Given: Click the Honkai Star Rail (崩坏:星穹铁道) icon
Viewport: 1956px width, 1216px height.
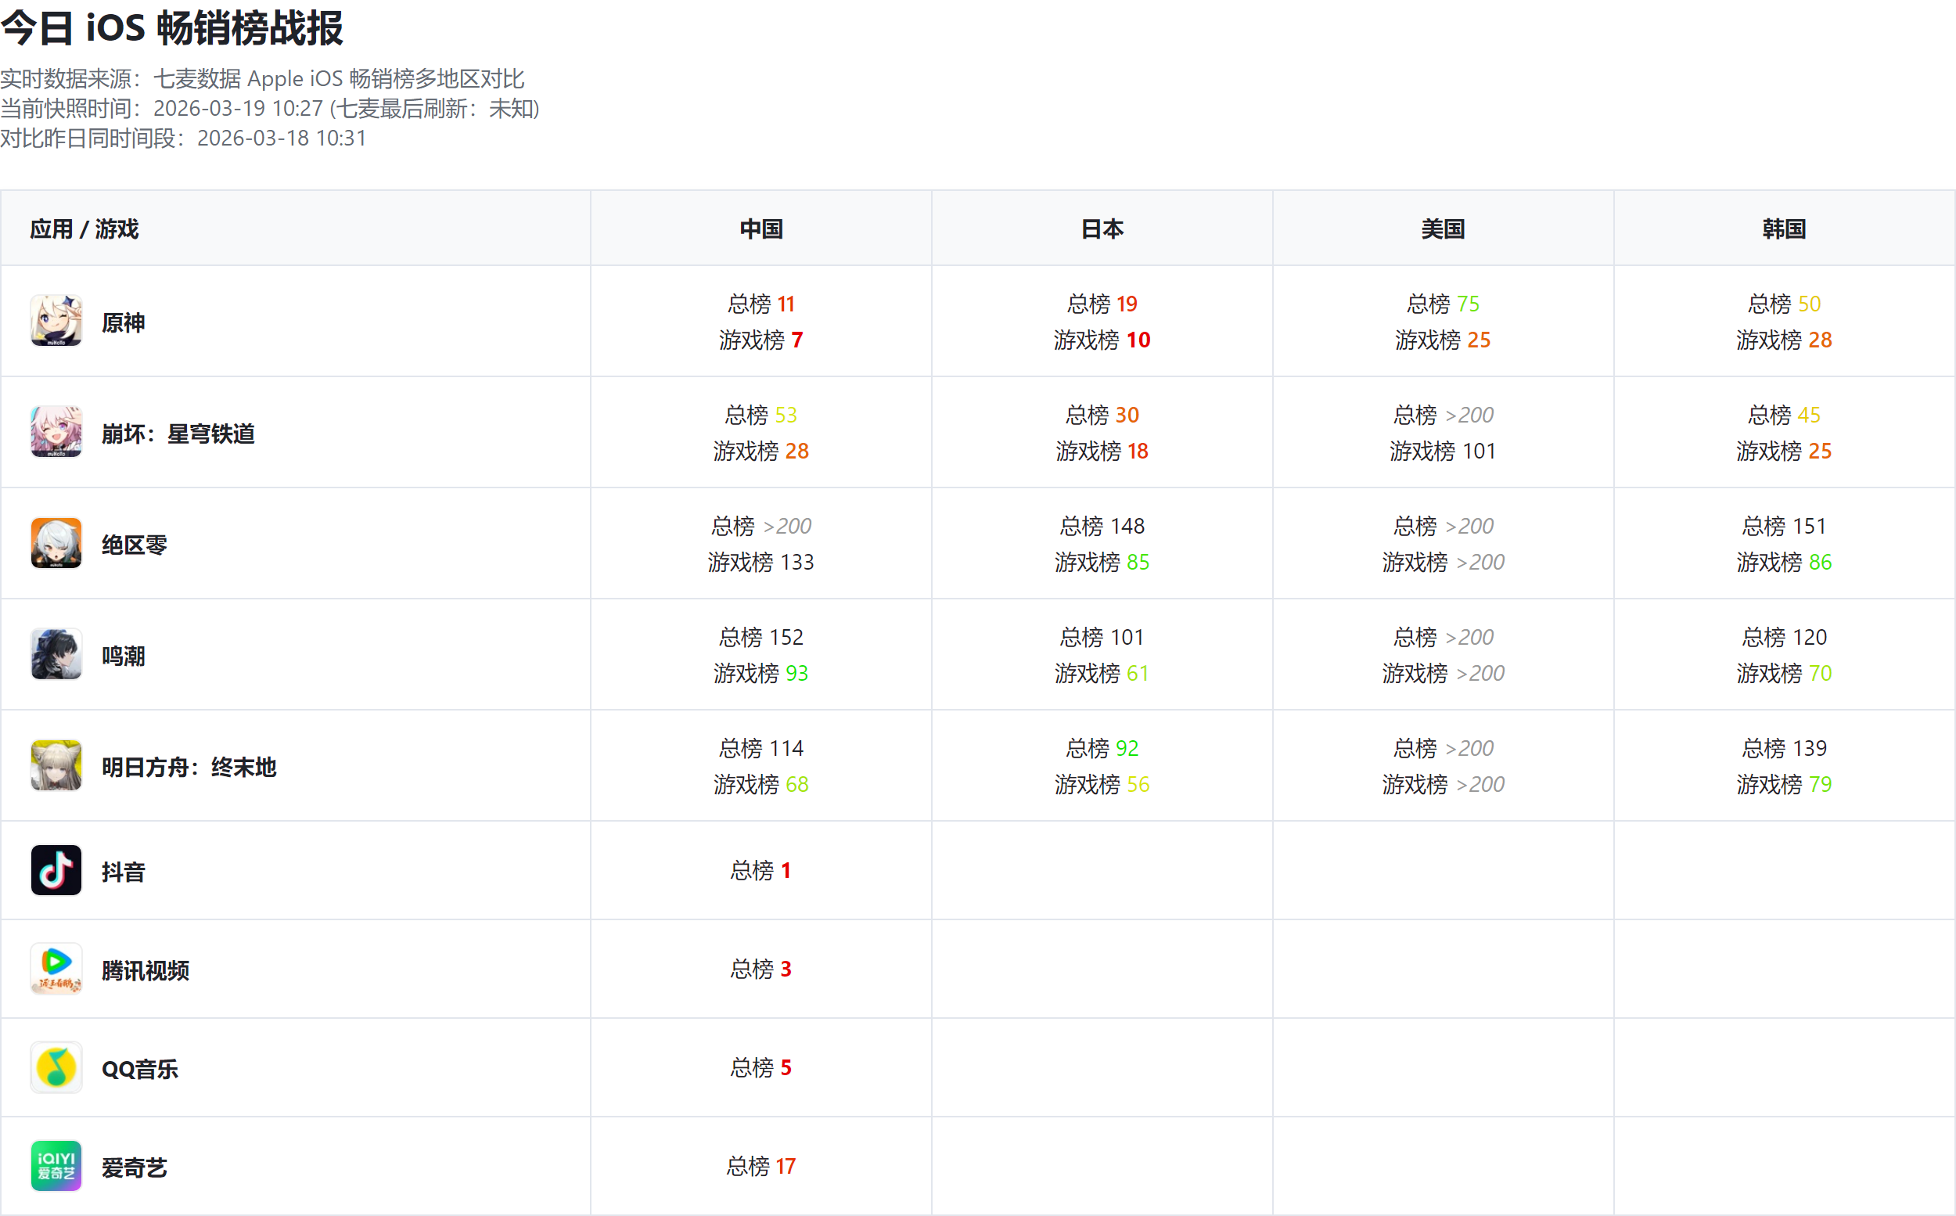Looking at the screenshot, I should tap(56, 431).
